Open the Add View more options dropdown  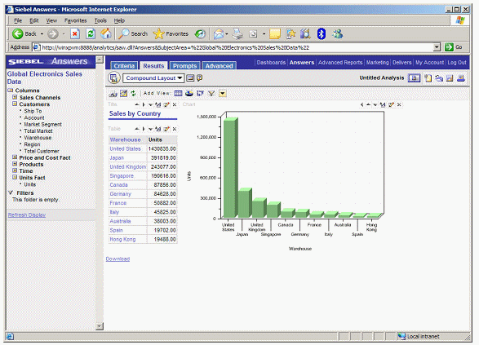[x=223, y=94]
